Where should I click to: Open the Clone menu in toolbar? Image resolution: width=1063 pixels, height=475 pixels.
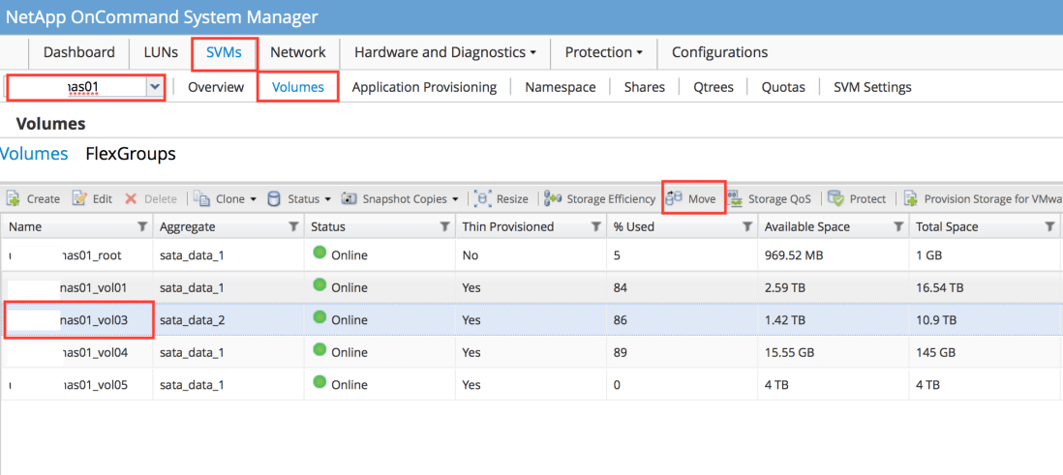pyautogui.click(x=226, y=199)
